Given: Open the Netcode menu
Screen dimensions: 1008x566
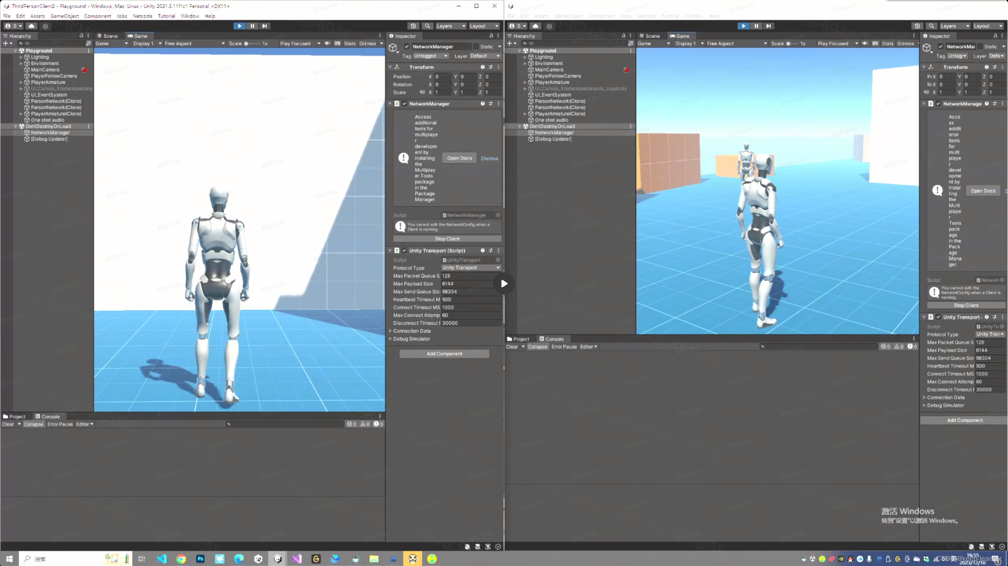Looking at the screenshot, I should tap(142, 16).
